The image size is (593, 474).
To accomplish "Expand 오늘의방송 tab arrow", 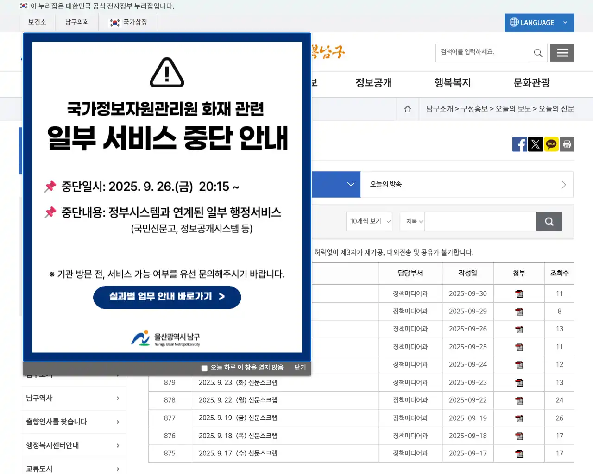I will [x=564, y=185].
